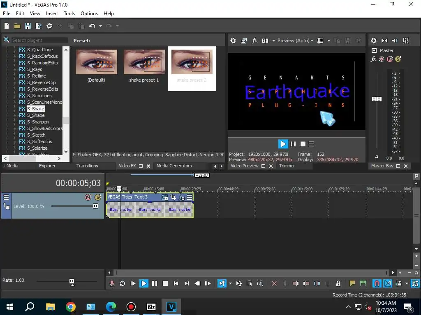The image size is (421, 315).
Task: Open Event FX icon on clip
Action: 181,197
